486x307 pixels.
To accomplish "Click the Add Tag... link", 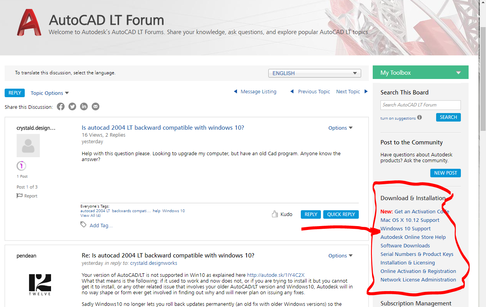I will click(101, 225).
